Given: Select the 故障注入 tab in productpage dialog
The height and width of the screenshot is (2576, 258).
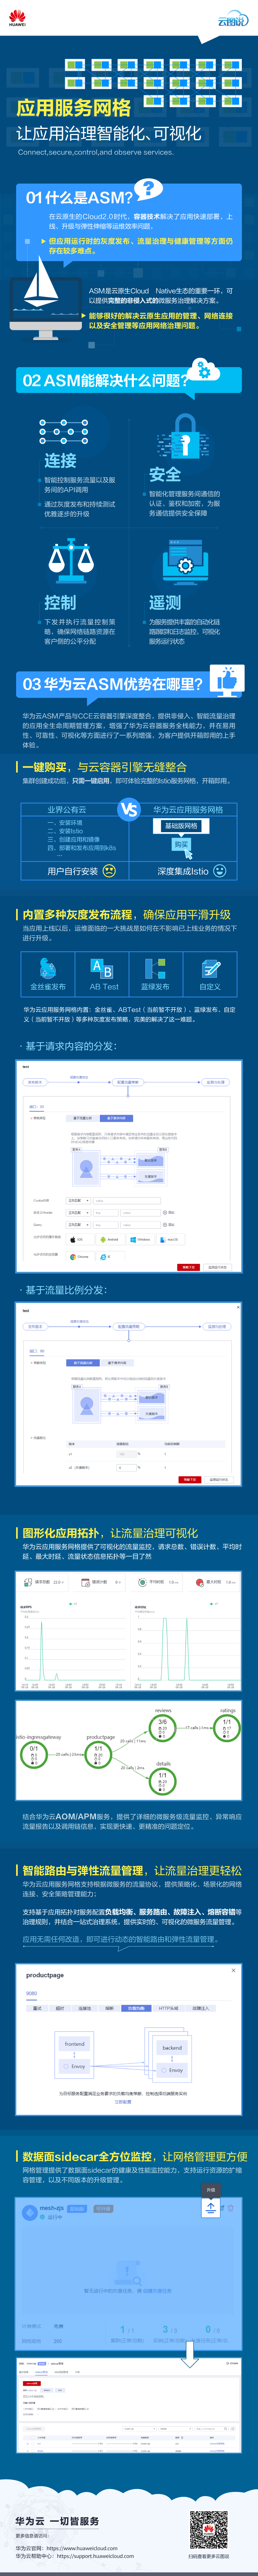Looking at the screenshot, I should pyautogui.click(x=201, y=2008).
